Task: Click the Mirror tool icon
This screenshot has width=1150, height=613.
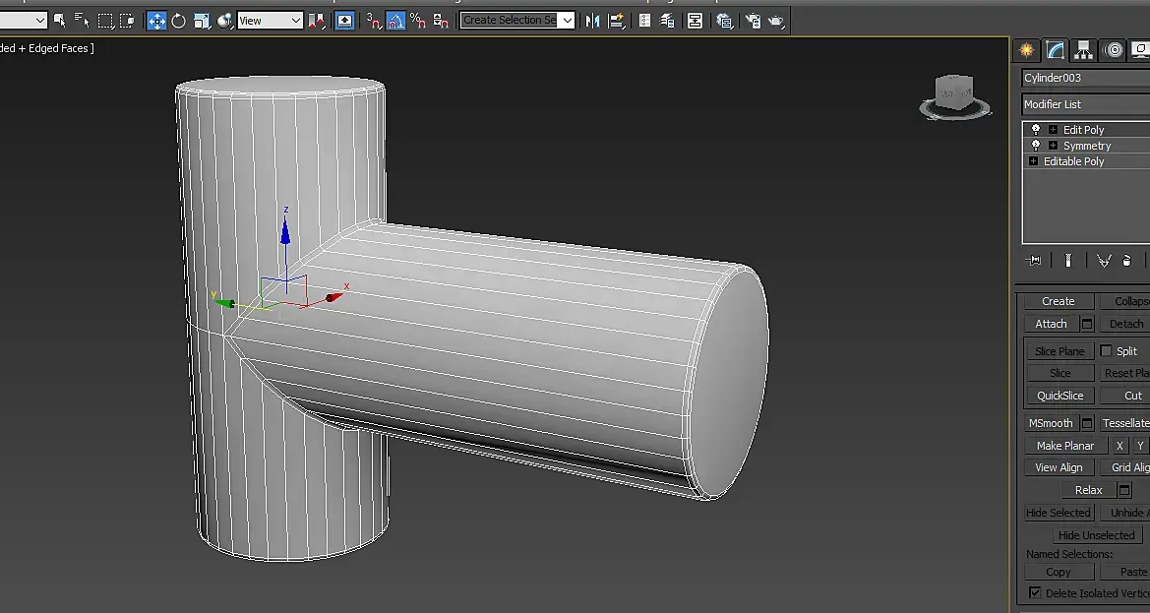Action: (x=592, y=21)
